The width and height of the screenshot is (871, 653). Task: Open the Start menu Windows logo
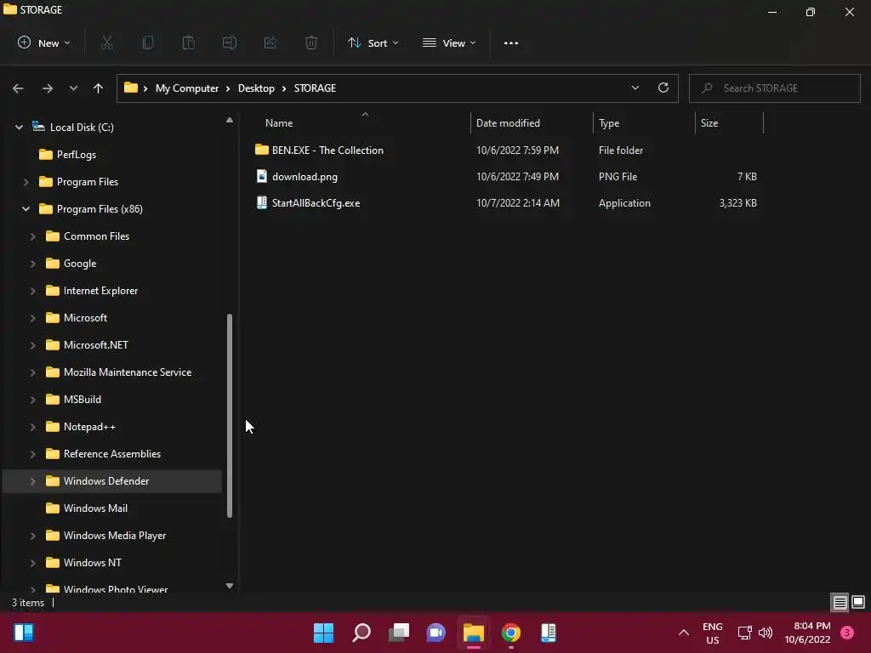click(x=323, y=633)
